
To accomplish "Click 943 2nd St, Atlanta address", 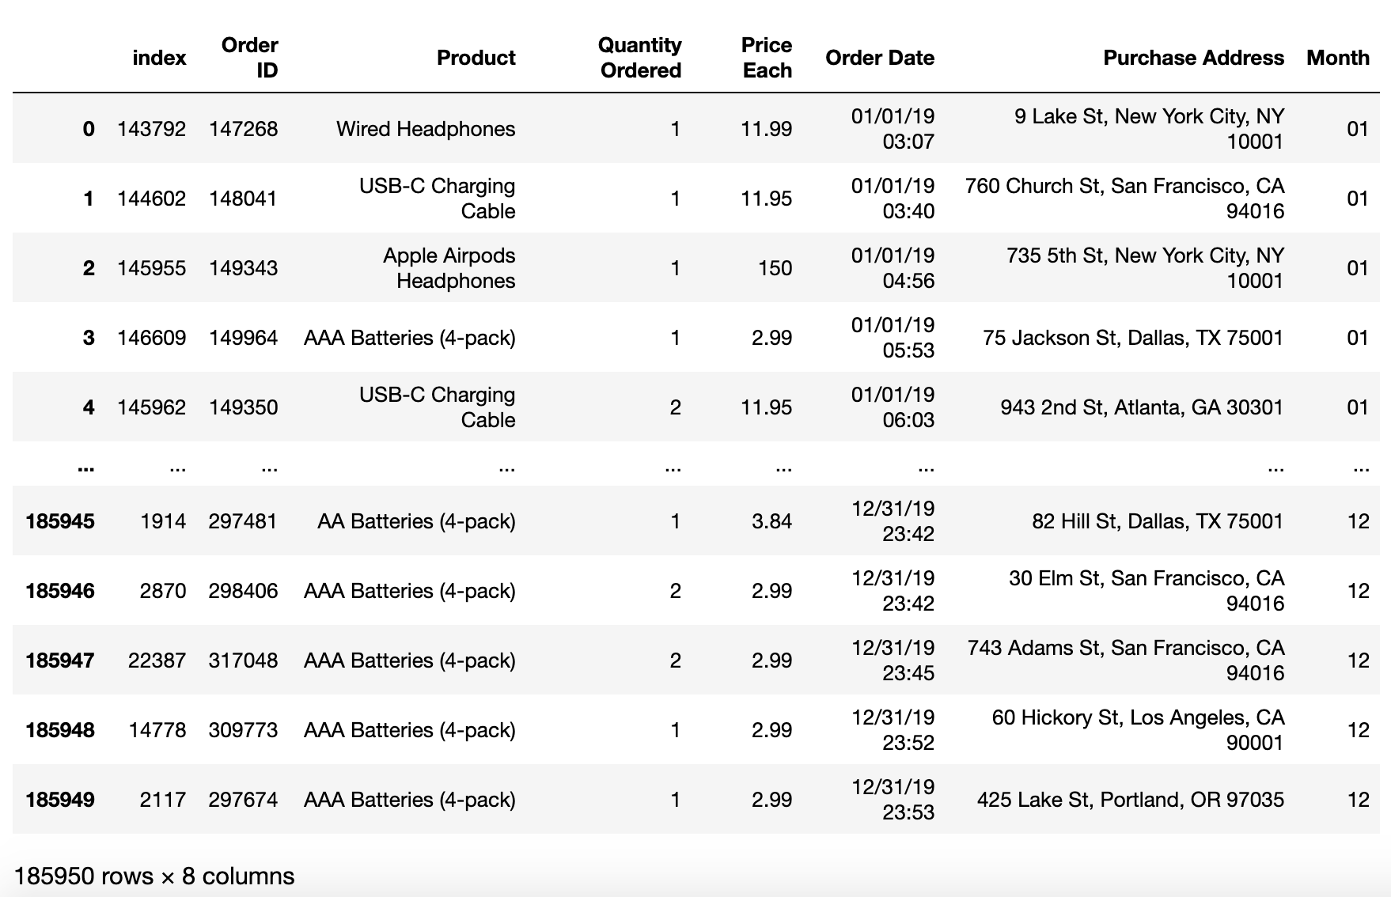I will click(1141, 407).
